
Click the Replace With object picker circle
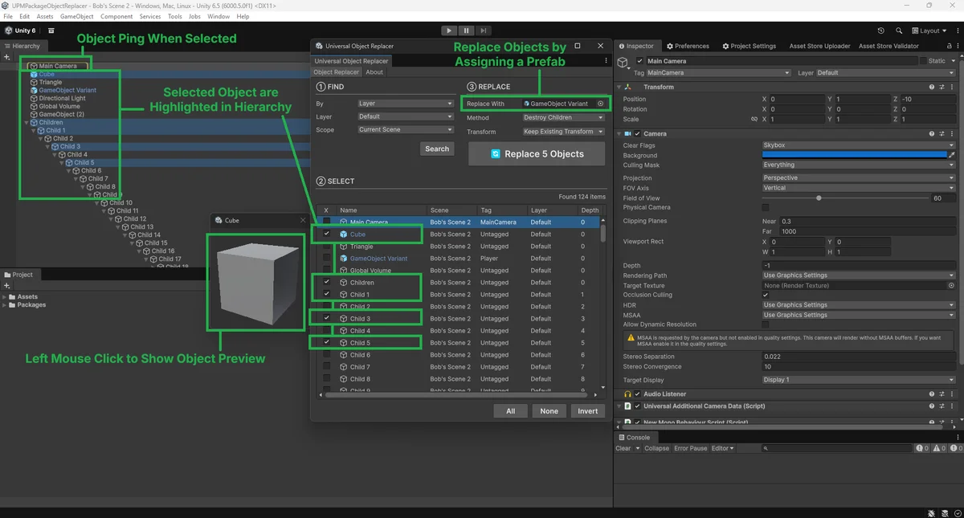[600, 104]
